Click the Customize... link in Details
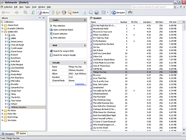The height and width of the screenshot is (140, 186). click(80, 84)
